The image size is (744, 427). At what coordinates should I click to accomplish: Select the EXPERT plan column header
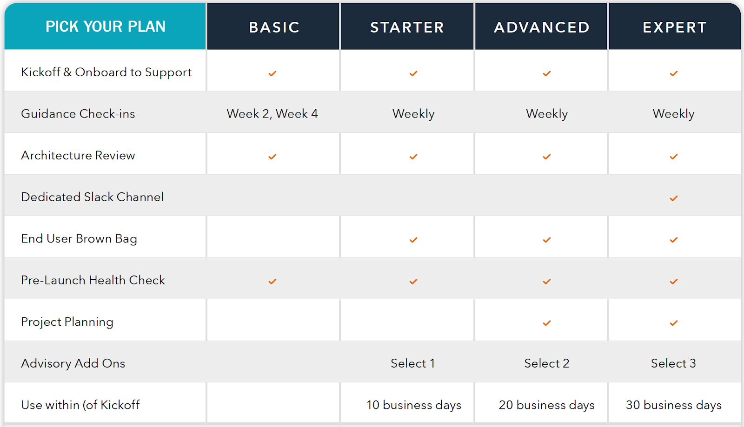675,26
